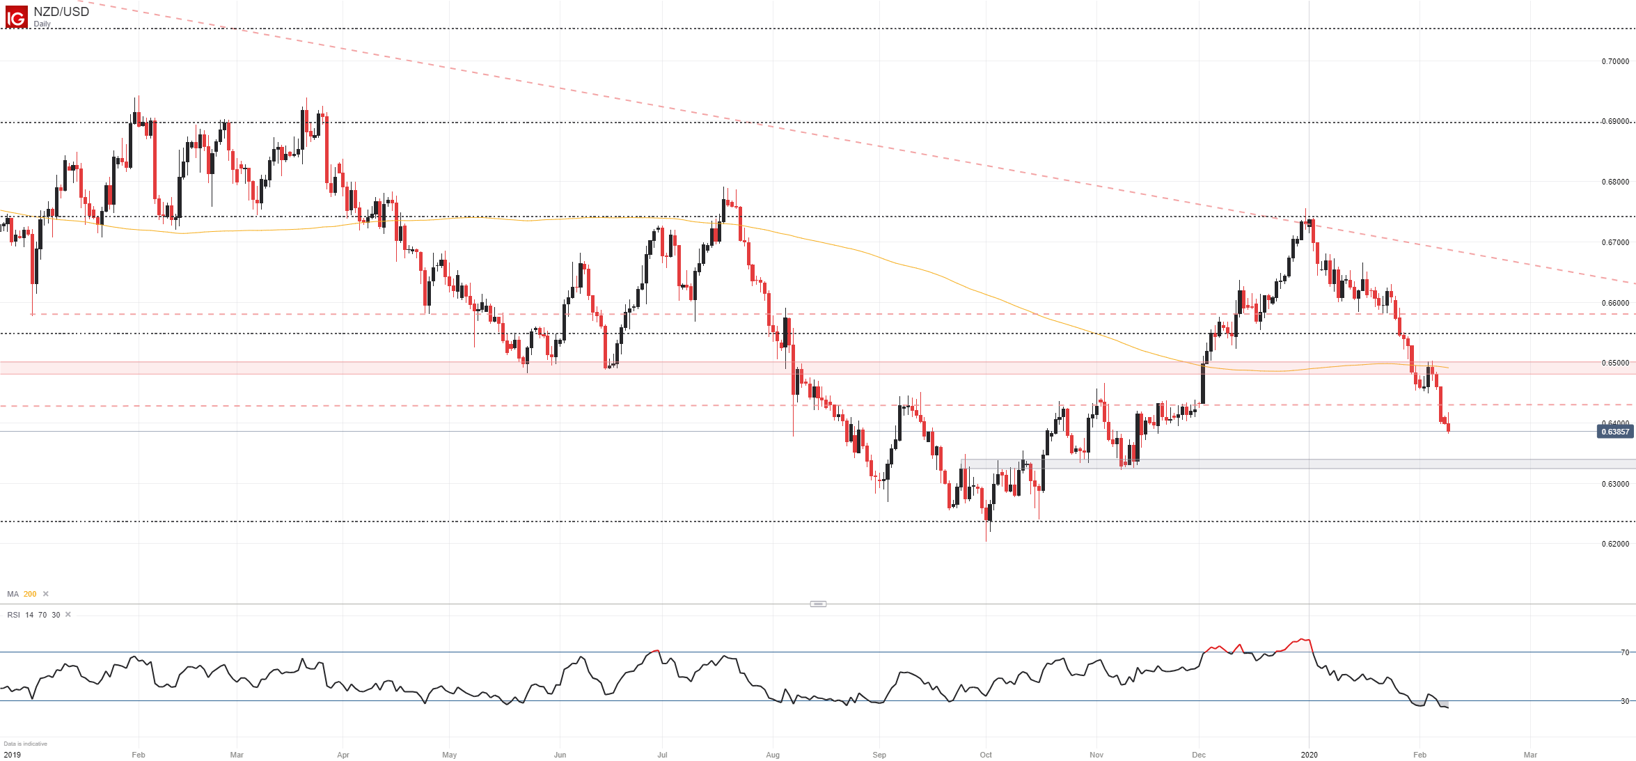Click the 0.63000 price axis label

pos(1615,484)
